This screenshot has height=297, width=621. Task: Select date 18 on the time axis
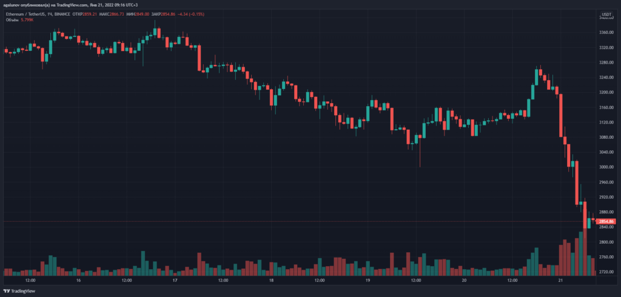pyautogui.click(x=272, y=281)
